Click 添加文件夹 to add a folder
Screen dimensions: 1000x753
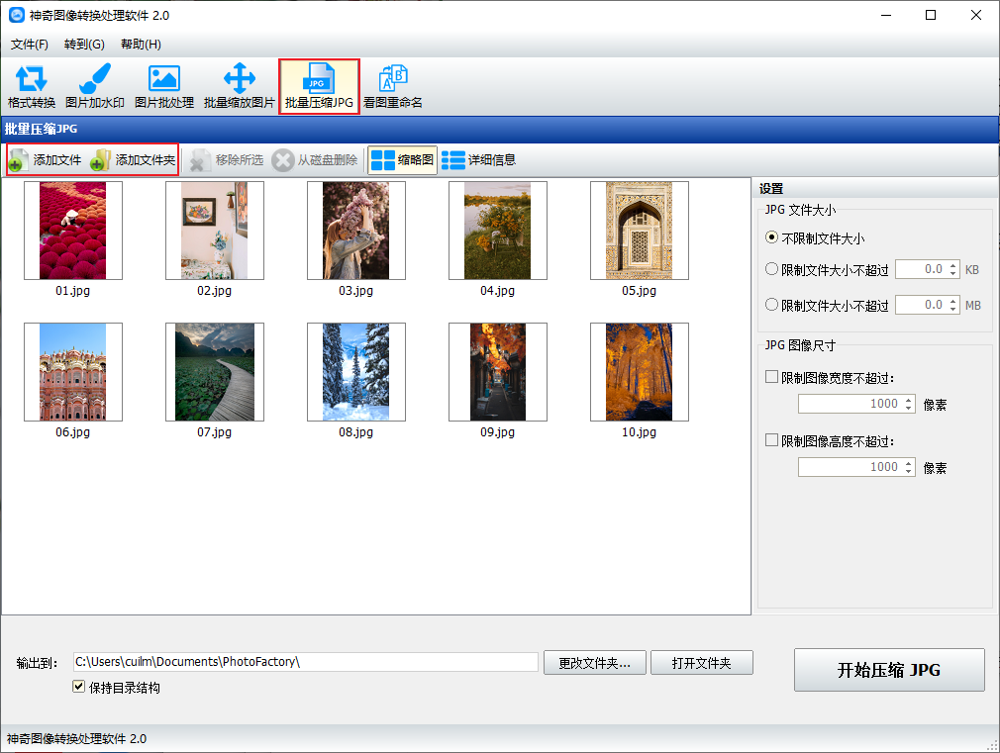click(133, 160)
